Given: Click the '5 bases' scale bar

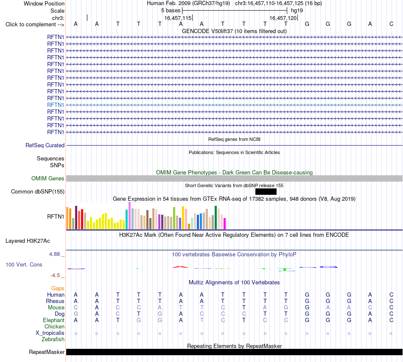Looking at the screenshot, I should 235,11.
